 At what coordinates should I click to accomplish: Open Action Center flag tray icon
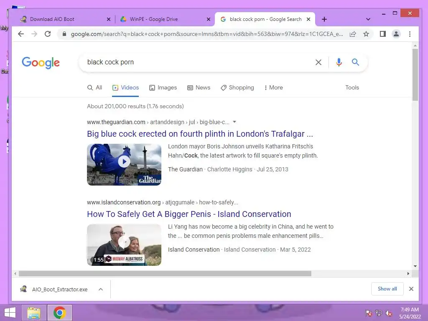pos(369,313)
